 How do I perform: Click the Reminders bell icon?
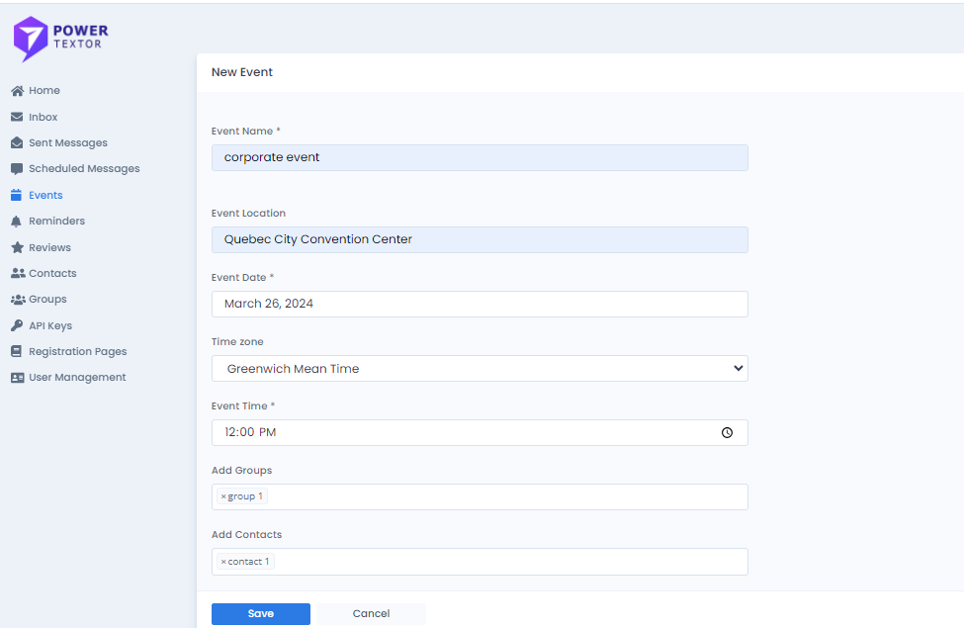pyautogui.click(x=17, y=222)
